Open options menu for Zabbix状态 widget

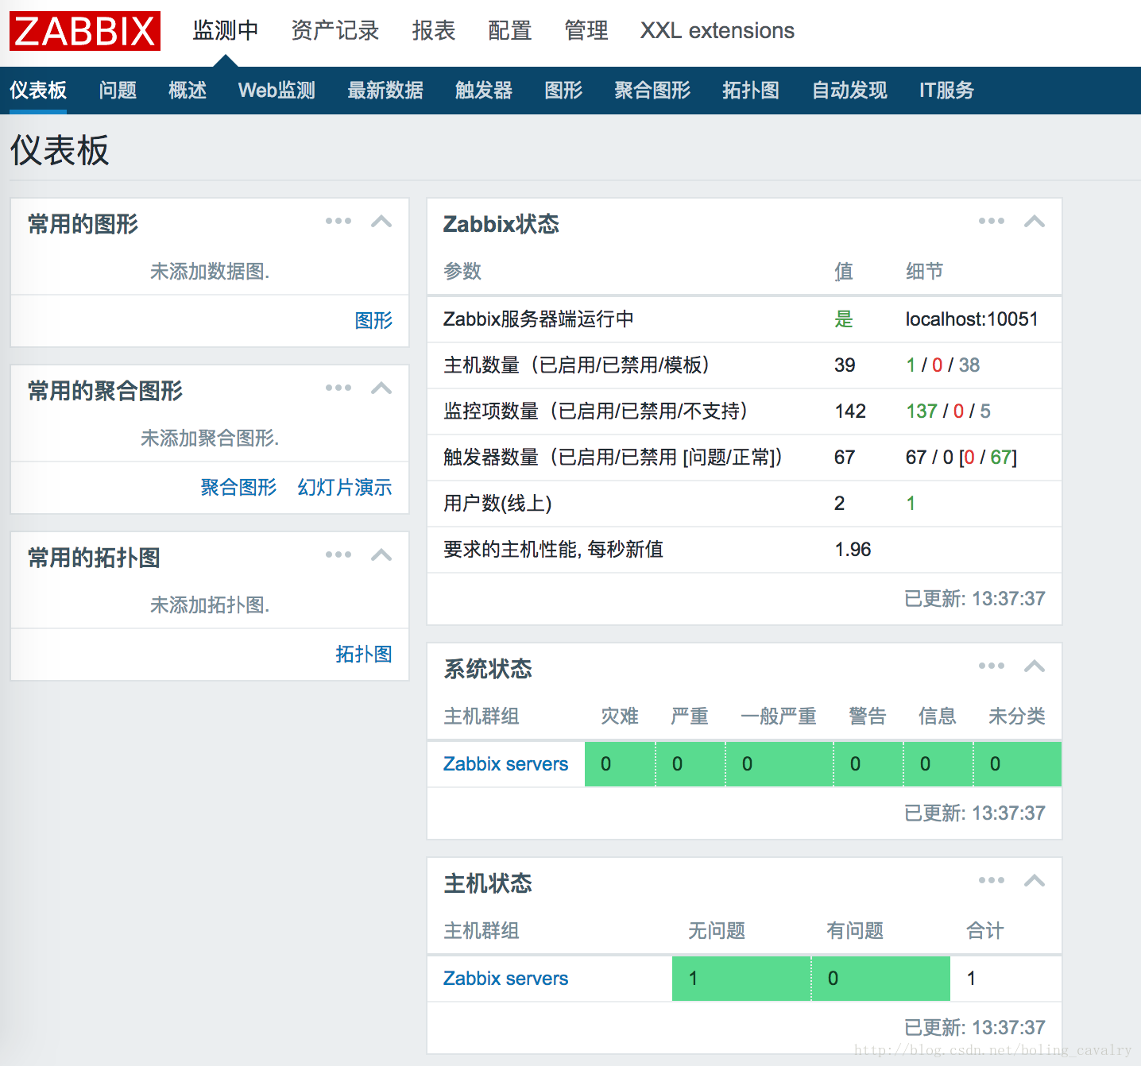coord(992,221)
